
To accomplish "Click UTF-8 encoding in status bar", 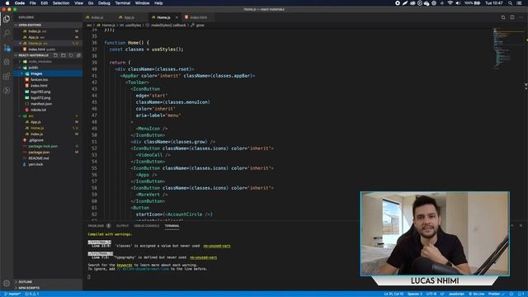I will (x=431, y=294).
